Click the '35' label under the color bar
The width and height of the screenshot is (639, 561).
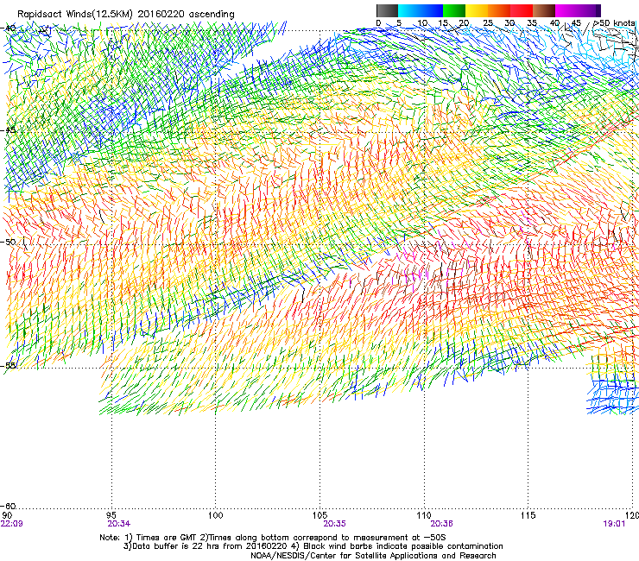coord(532,23)
